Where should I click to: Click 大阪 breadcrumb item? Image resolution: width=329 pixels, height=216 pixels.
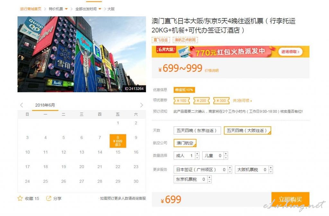click(111, 9)
